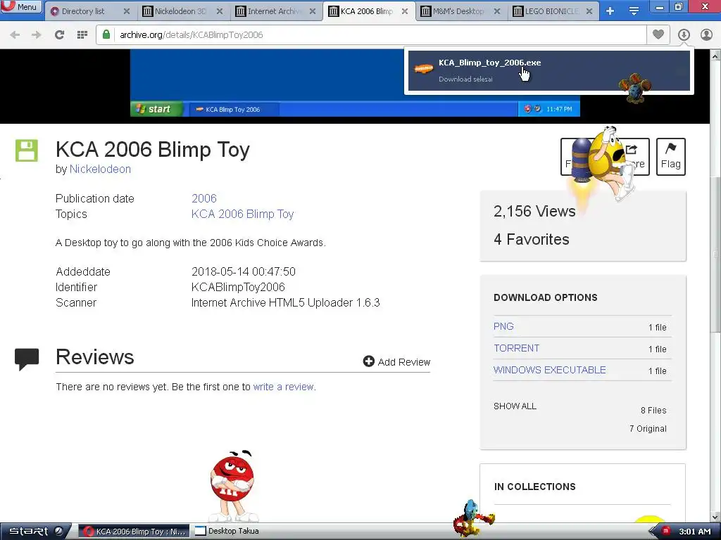This screenshot has height=540, width=721.
Task: Open the write a review link
Action: tap(284, 387)
